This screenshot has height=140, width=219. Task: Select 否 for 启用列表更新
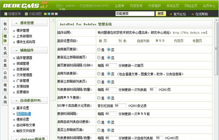click(x=108, y=74)
